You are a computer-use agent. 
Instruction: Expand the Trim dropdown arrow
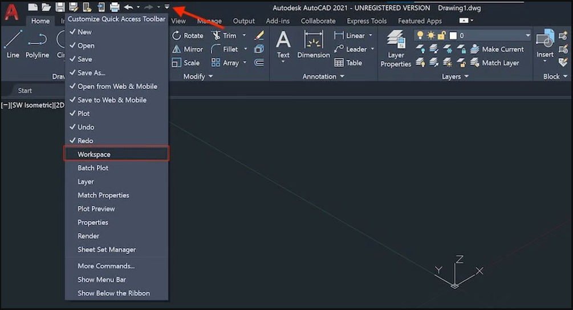click(244, 35)
